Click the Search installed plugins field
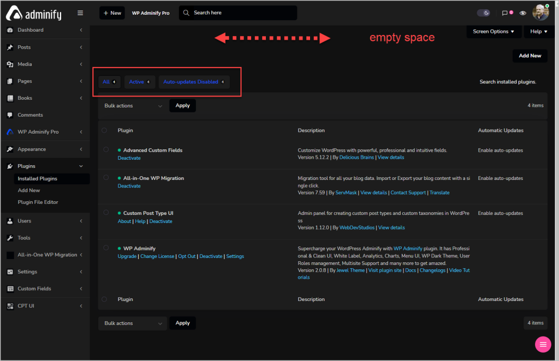Image resolution: width=559 pixels, height=361 pixels. click(x=508, y=82)
